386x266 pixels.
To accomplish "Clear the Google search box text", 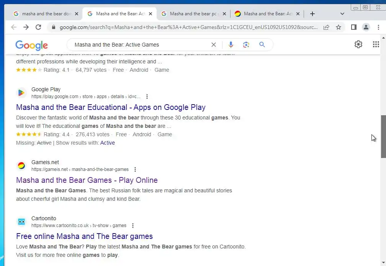I will point(213,45).
